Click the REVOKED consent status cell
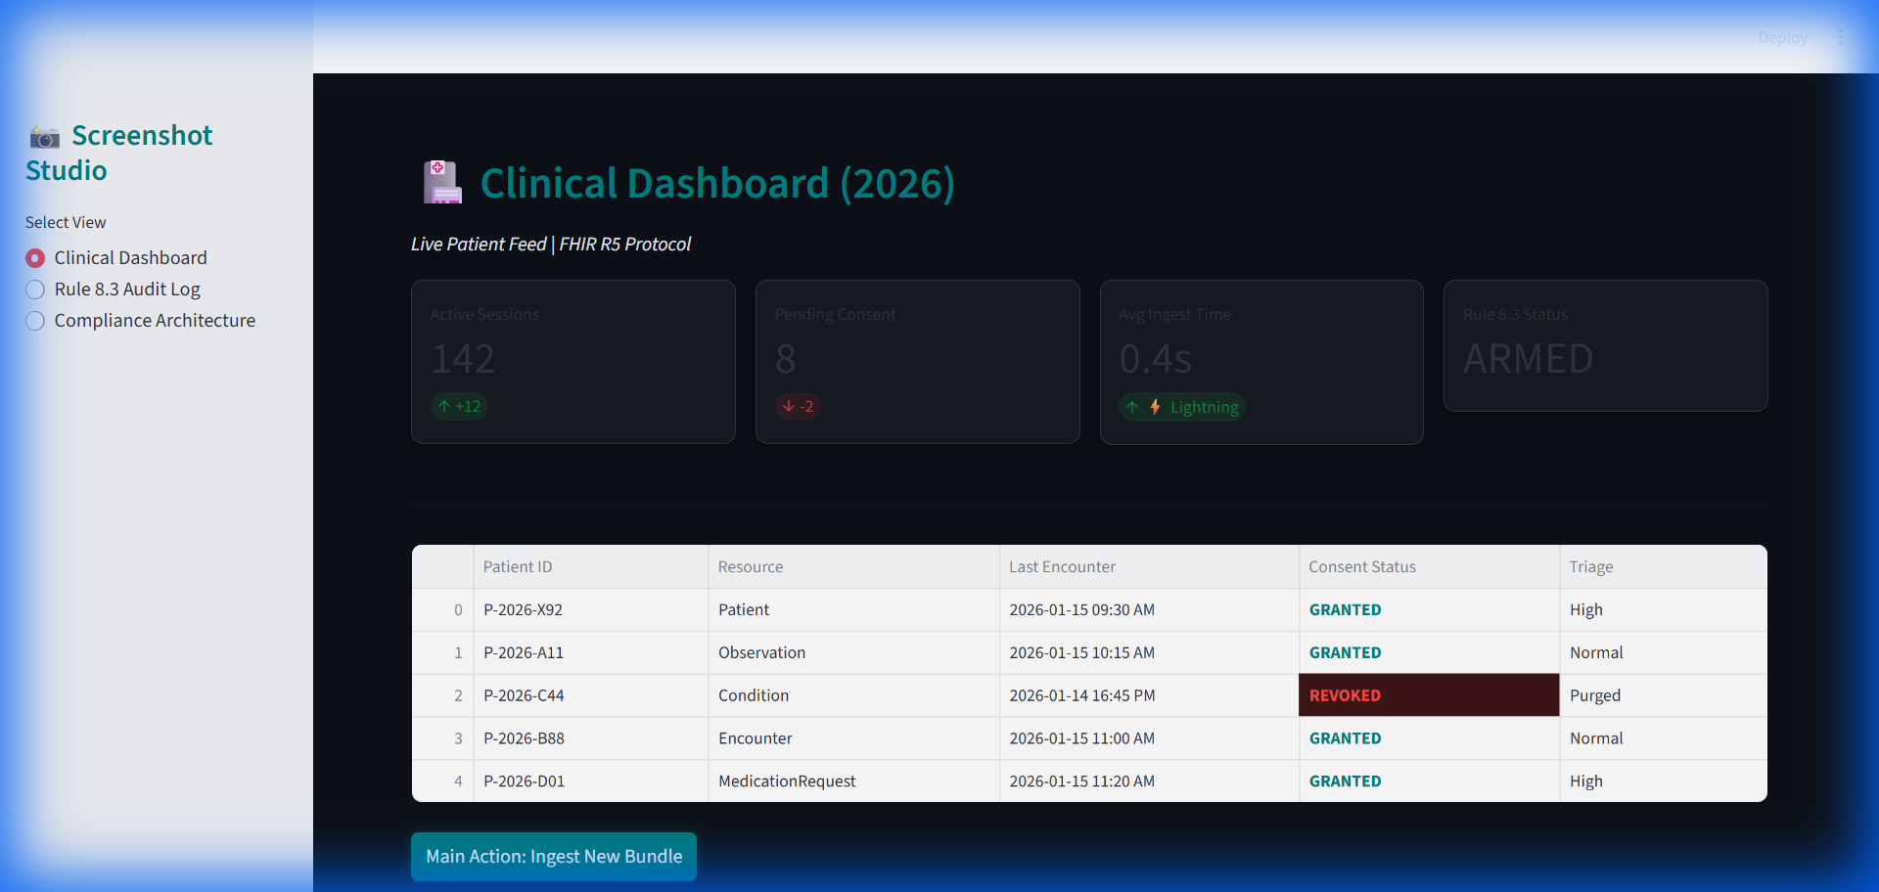The height and width of the screenshot is (892, 1879). [1428, 695]
